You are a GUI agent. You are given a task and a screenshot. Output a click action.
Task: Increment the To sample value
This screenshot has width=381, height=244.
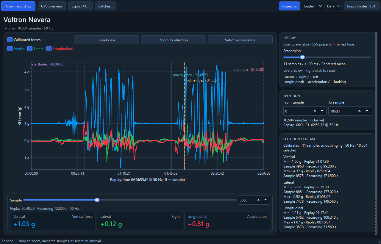[360, 111]
